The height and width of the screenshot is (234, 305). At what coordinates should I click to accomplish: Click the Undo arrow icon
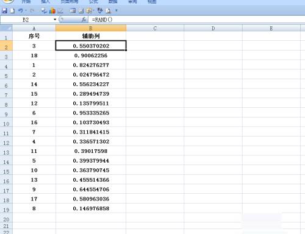(20, 10)
